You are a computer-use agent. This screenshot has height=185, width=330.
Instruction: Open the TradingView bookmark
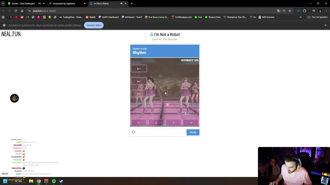(x=71, y=17)
